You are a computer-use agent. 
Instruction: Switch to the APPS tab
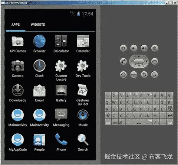tap(16, 25)
